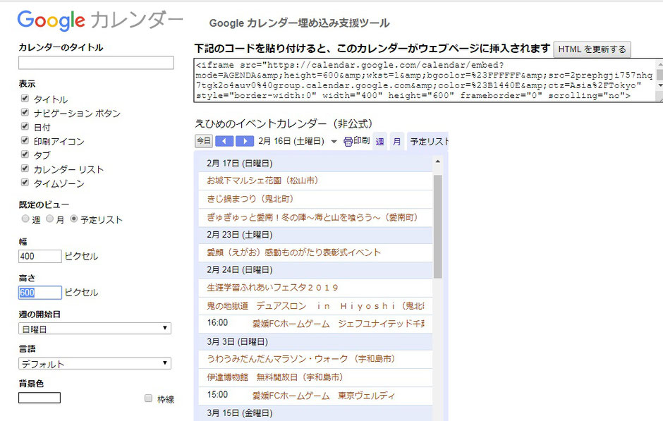The width and height of the screenshot is (663, 421).
Task: Click the 高さ height input field
Action: coord(39,293)
